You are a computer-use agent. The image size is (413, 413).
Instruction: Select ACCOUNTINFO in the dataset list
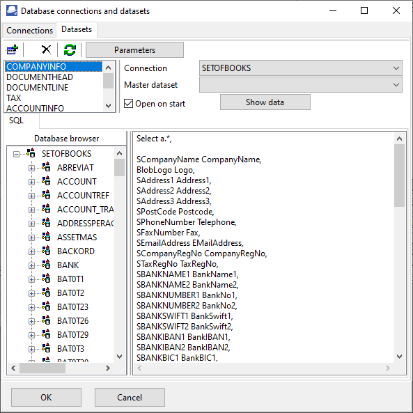coord(54,108)
